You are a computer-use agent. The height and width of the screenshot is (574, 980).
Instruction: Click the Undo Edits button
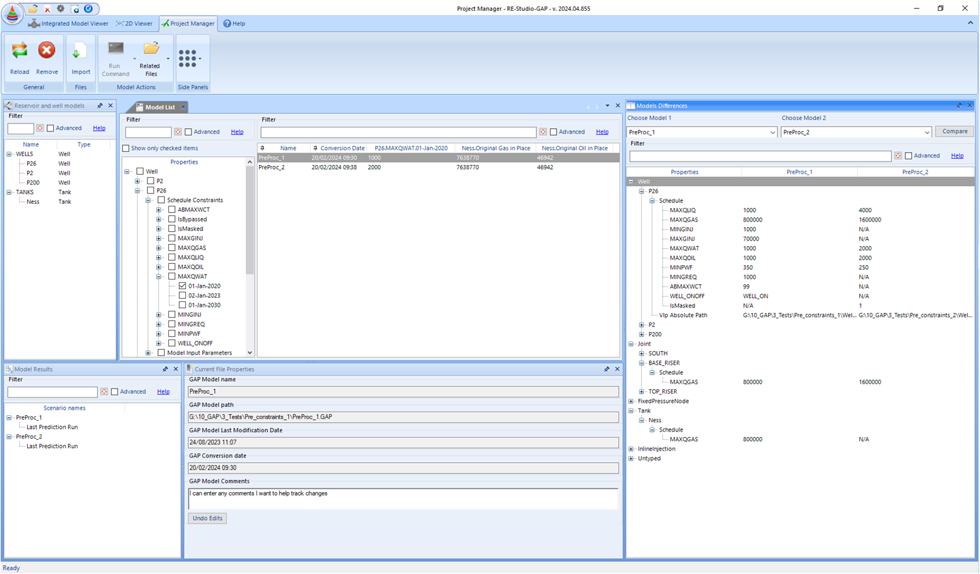(x=207, y=519)
